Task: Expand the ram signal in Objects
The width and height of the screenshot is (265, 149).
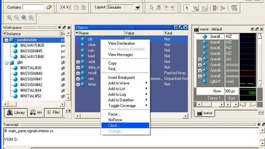Action: (78, 79)
